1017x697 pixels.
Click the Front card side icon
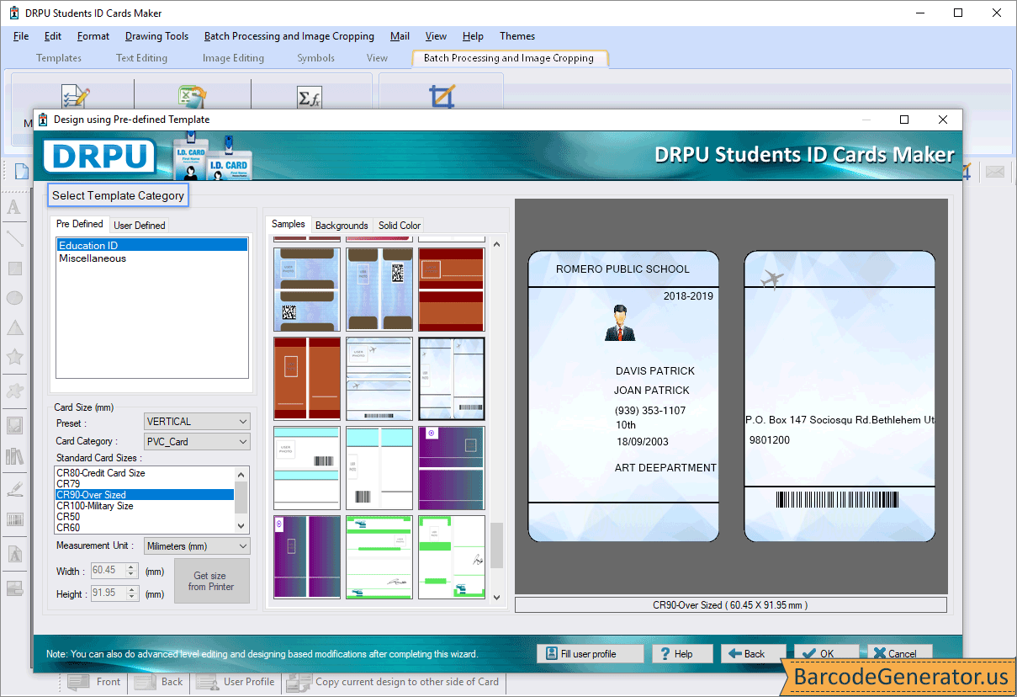[78, 682]
